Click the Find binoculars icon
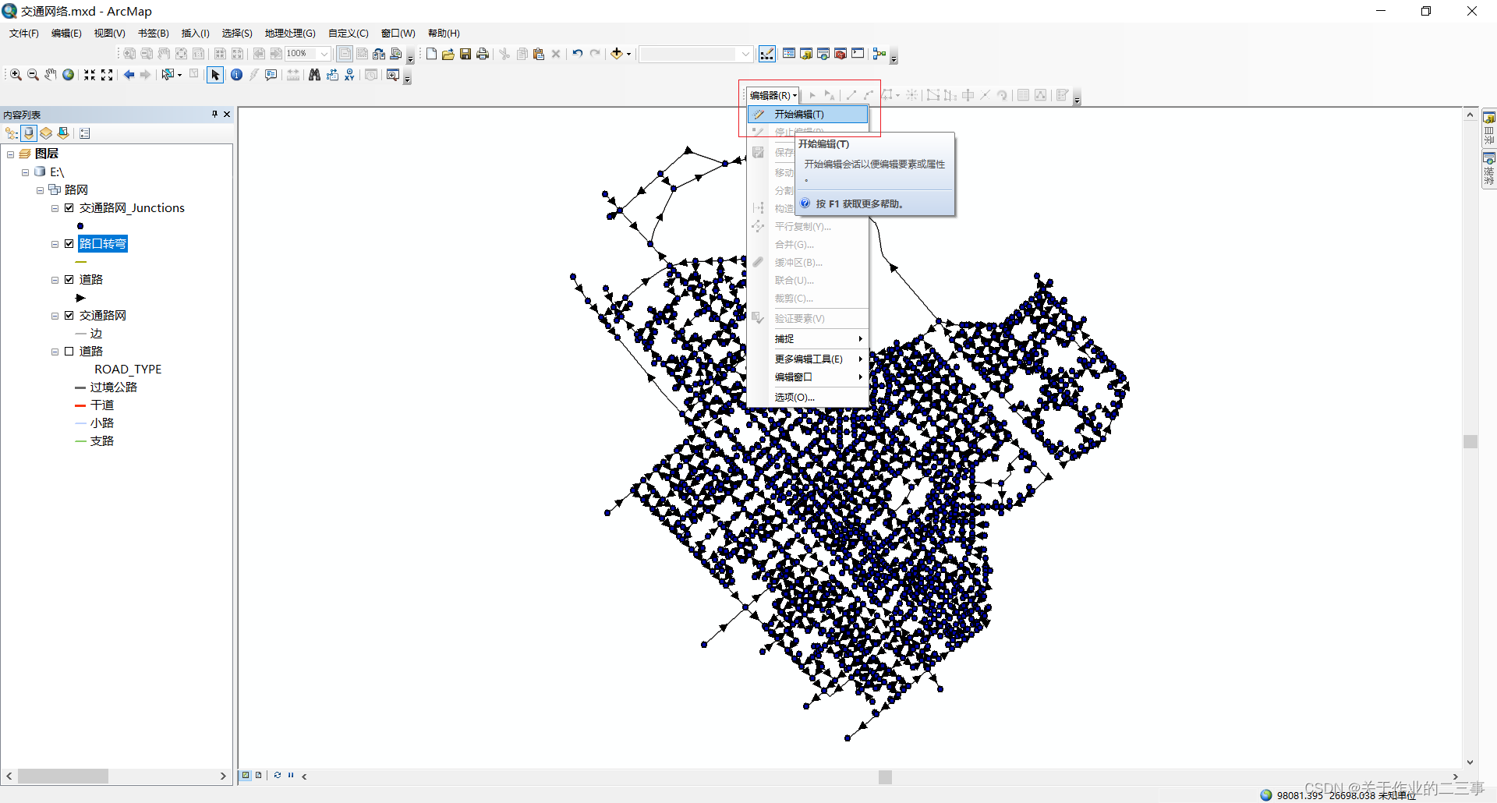This screenshot has width=1497, height=803. (314, 75)
